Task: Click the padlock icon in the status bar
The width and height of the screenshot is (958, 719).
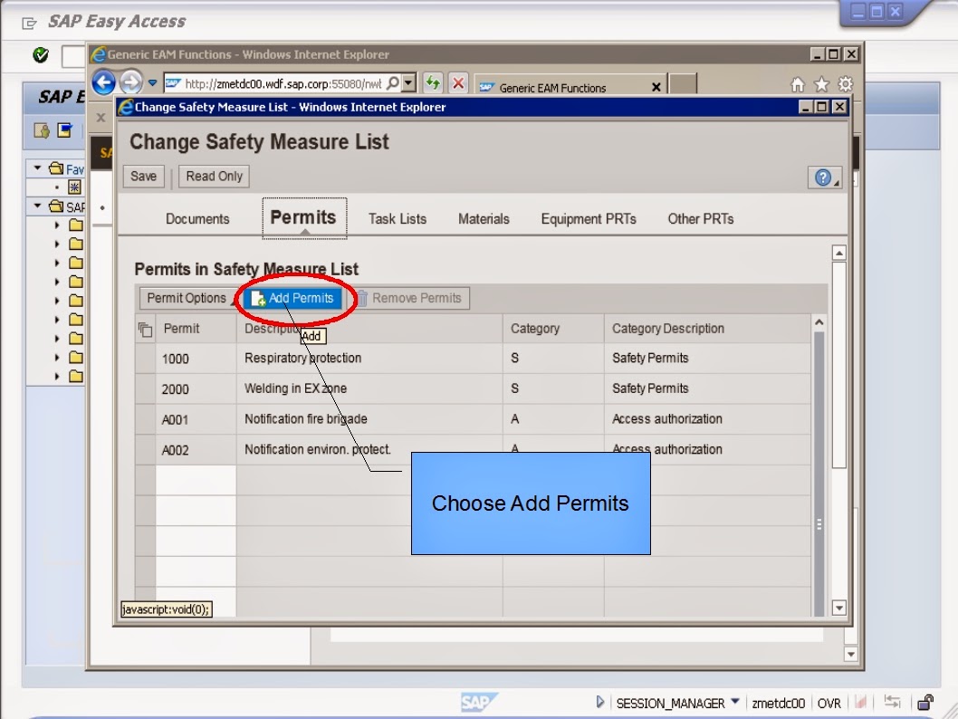Action: [x=924, y=703]
